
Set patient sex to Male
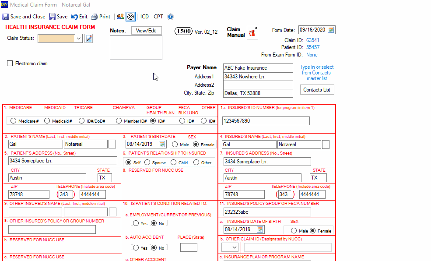[175, 145]
